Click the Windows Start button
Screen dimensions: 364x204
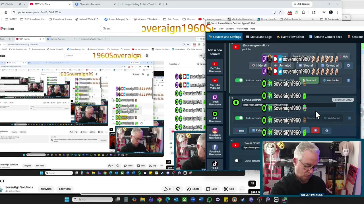point(67,199)
